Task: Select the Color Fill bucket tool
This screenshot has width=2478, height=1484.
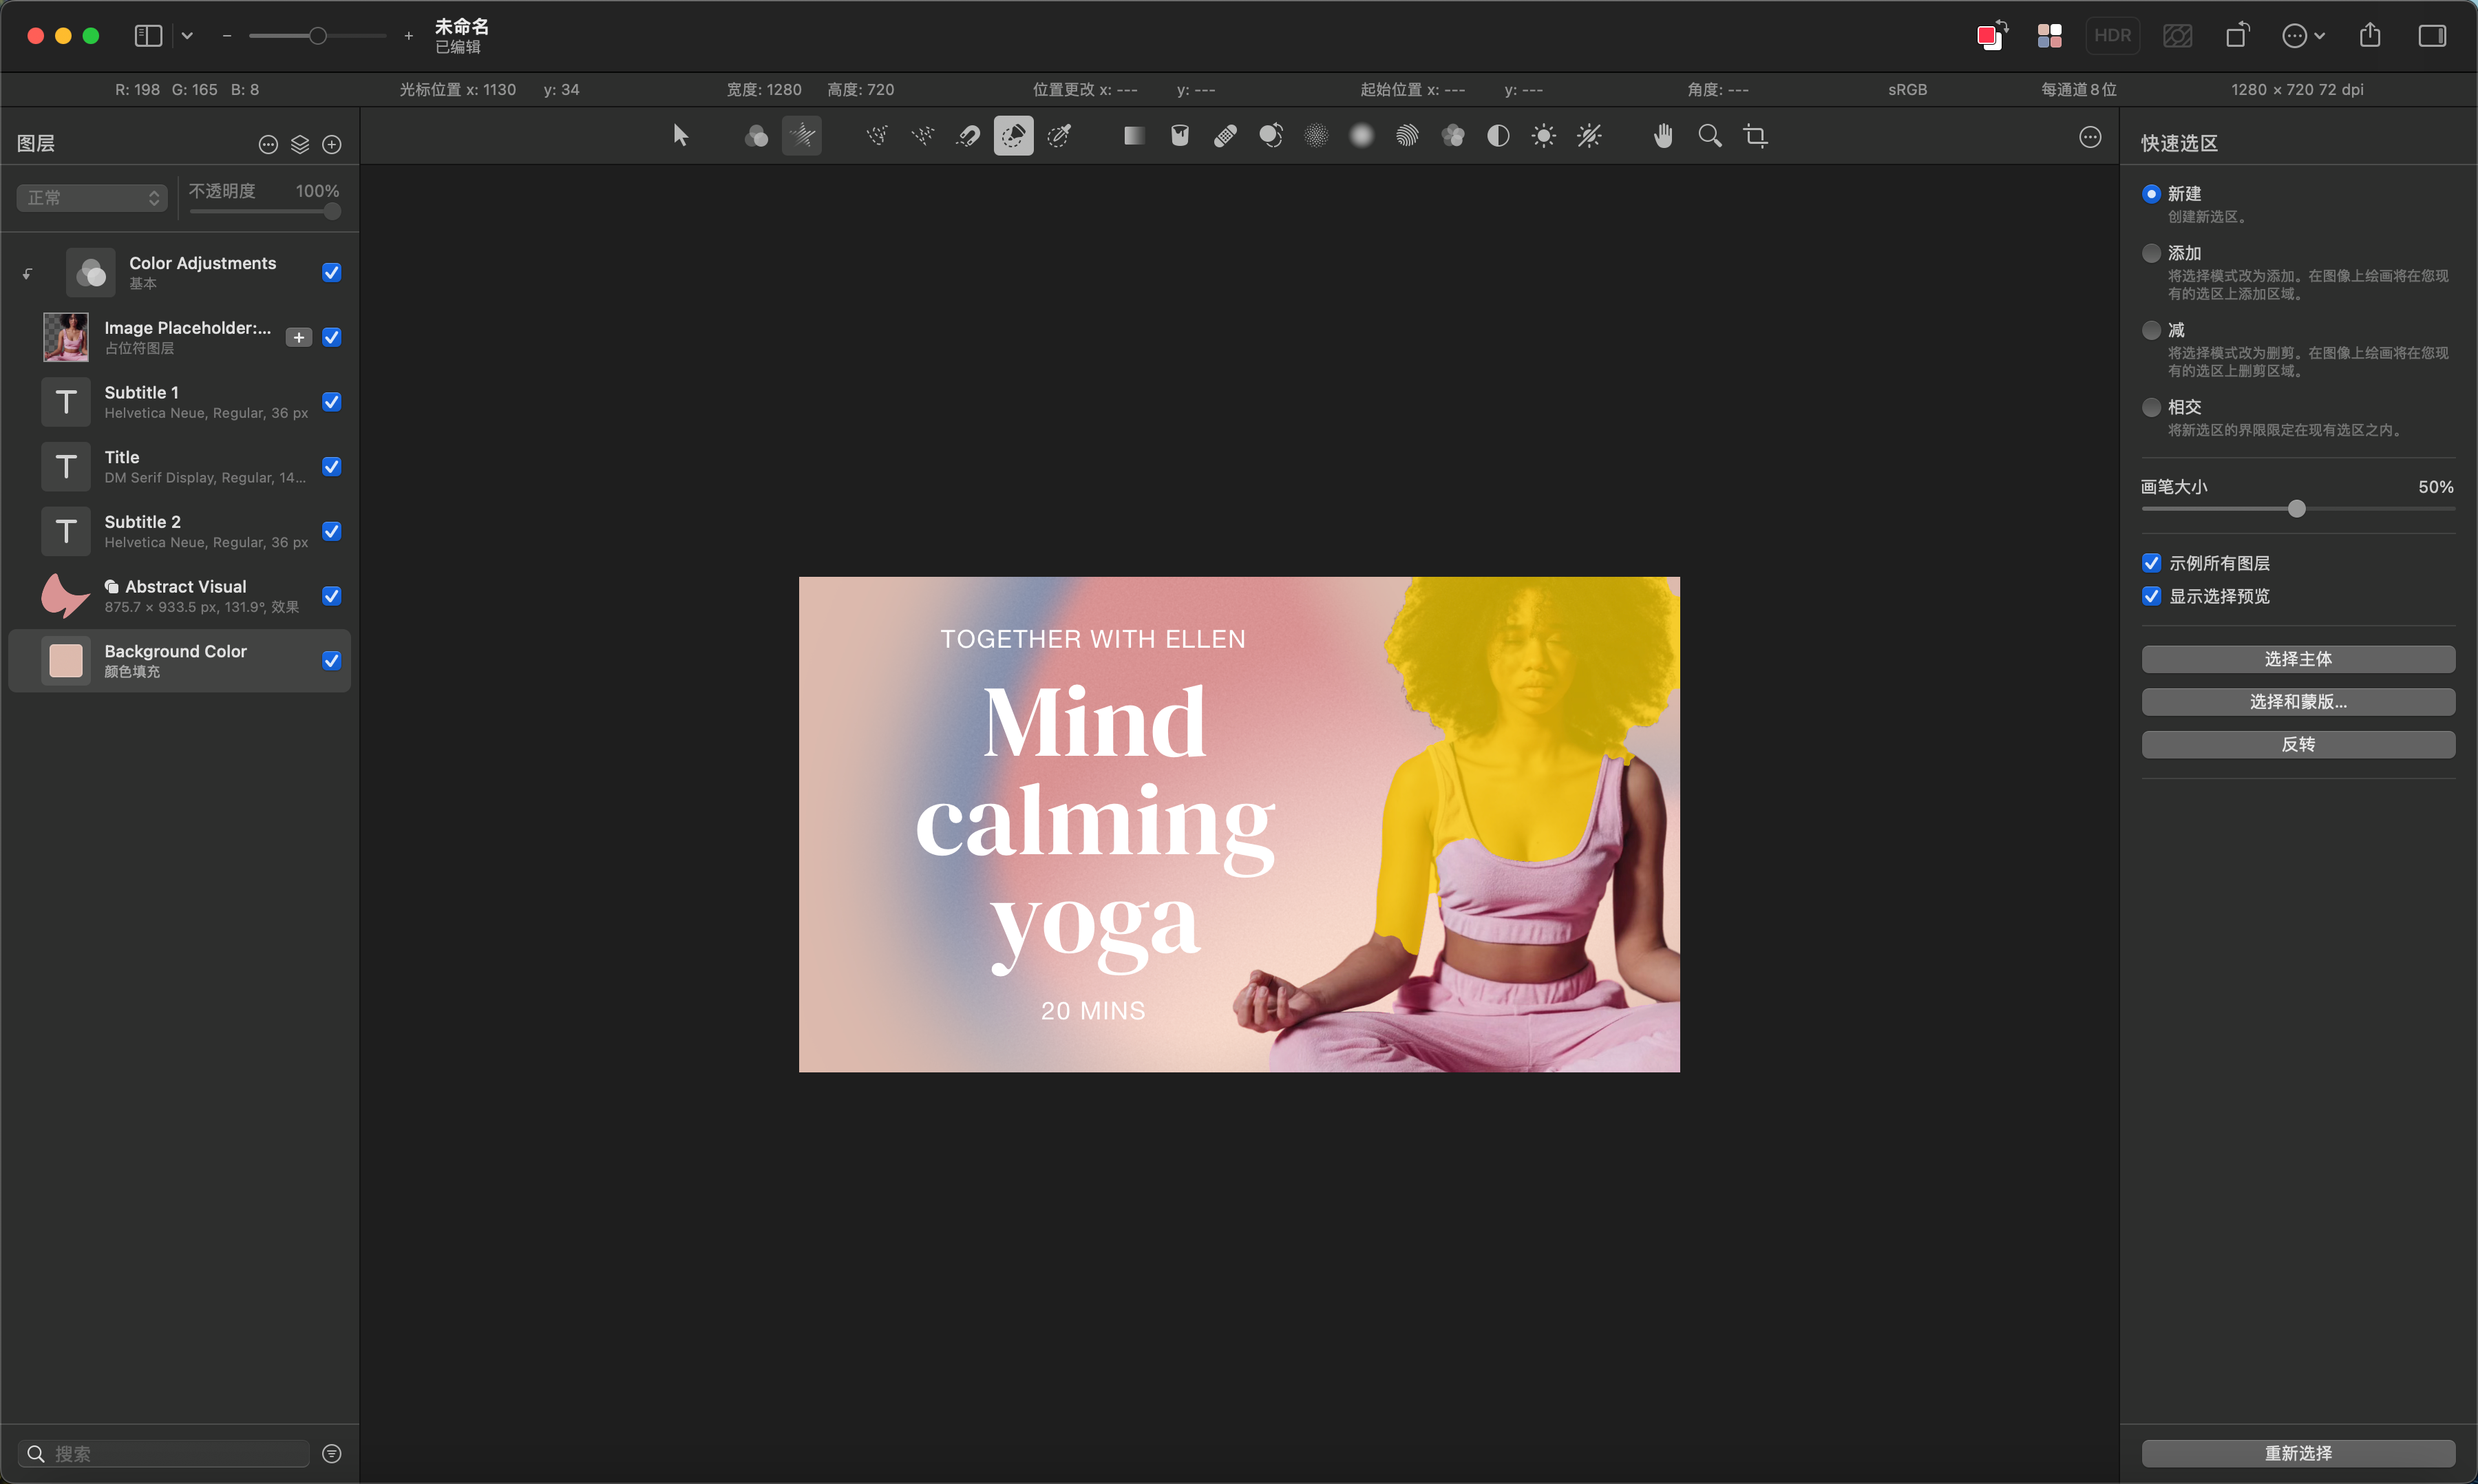Action: (1180, 135)
